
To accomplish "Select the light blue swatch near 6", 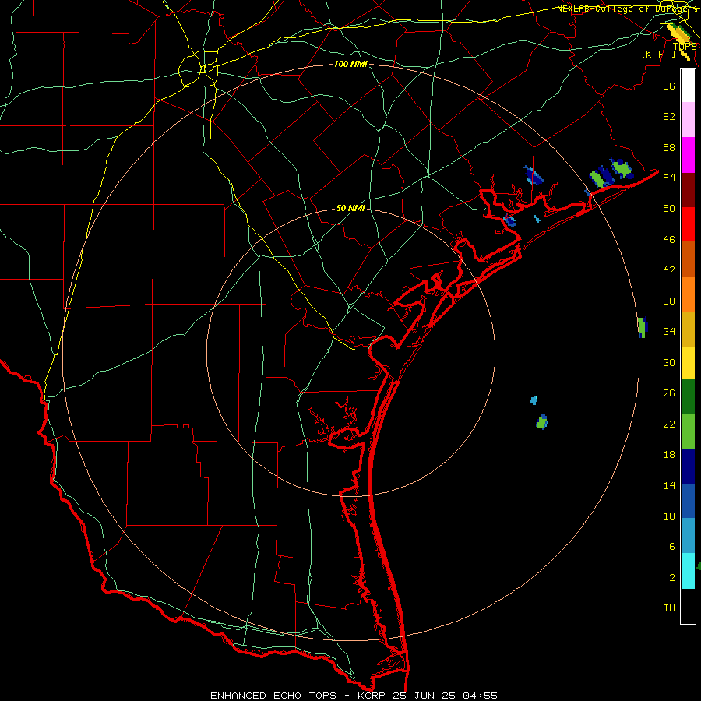I will [x=688, y=537].
